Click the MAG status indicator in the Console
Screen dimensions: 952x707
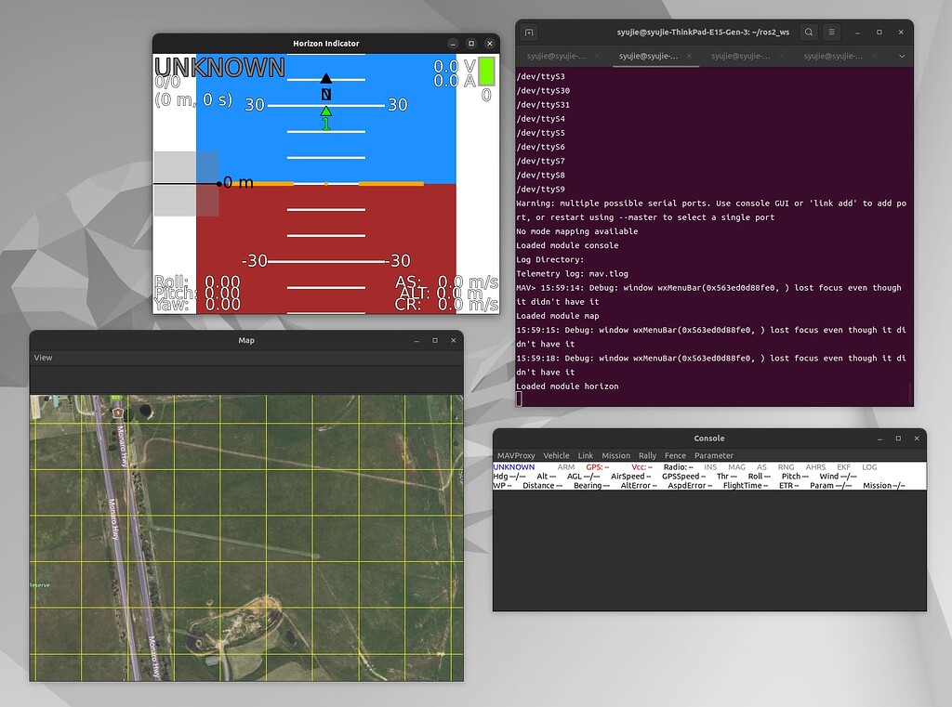coord(734,467)
